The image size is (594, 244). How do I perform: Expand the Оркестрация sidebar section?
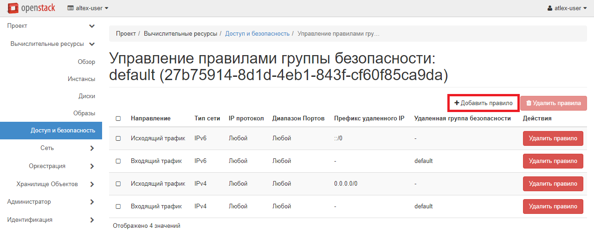point(92,166)
